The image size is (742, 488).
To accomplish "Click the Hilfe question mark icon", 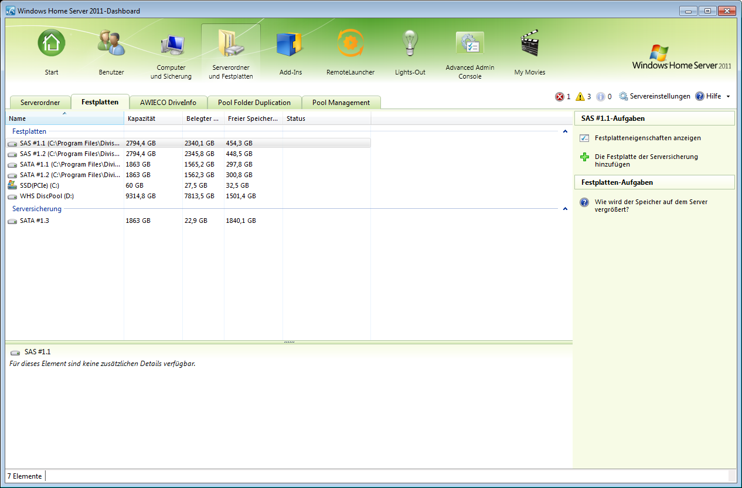I will [700, 96].
